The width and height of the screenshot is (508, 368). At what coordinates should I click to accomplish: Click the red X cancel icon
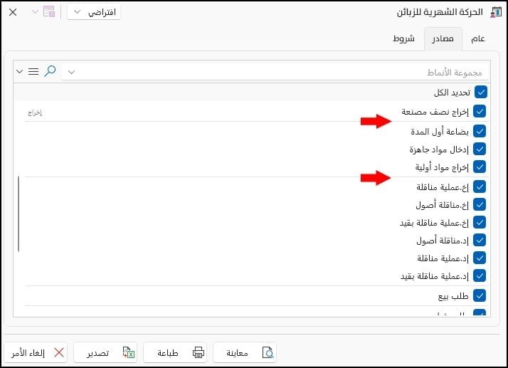59,352
